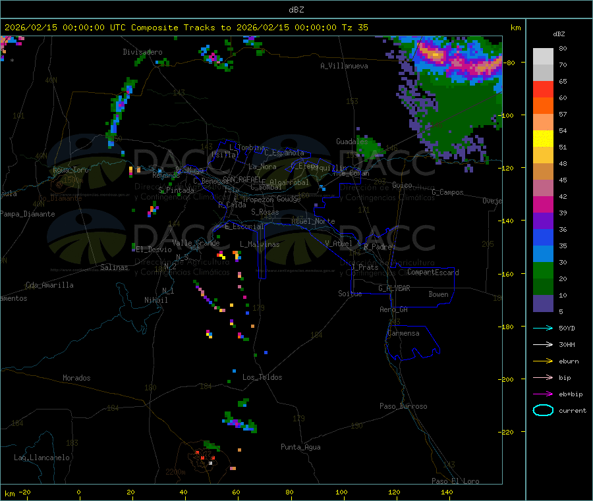Screen dimensions: 593x501
Task: Click the 'J_Prats' map label
Action: (x=364, y=267)
